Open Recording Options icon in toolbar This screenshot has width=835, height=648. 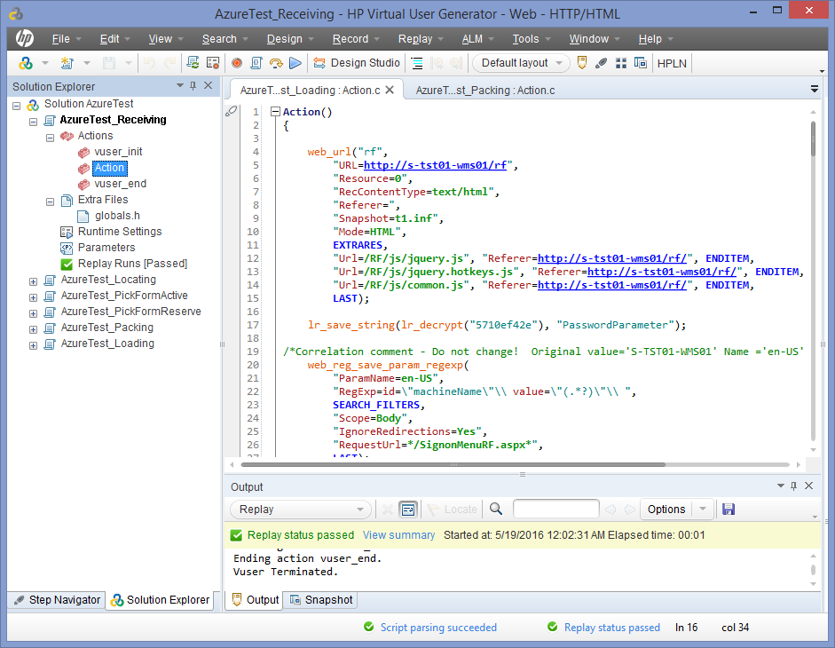tap(213, 63)
